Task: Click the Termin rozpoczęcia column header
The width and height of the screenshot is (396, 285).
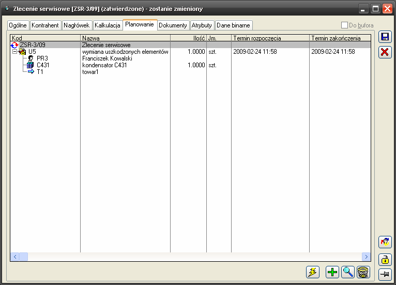Action: pos(270,38)
